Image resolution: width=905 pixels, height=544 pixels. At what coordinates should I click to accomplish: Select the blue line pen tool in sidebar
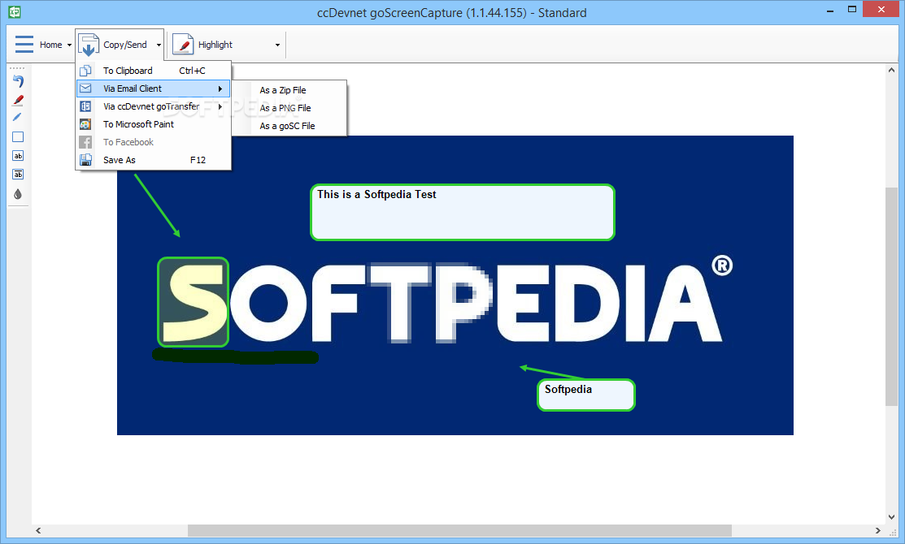(x=17, y=118)
